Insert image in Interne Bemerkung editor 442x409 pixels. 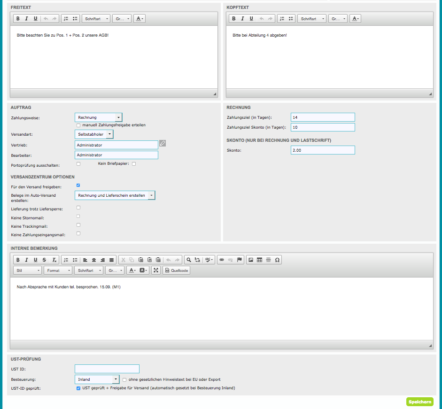tap(250, 260)
